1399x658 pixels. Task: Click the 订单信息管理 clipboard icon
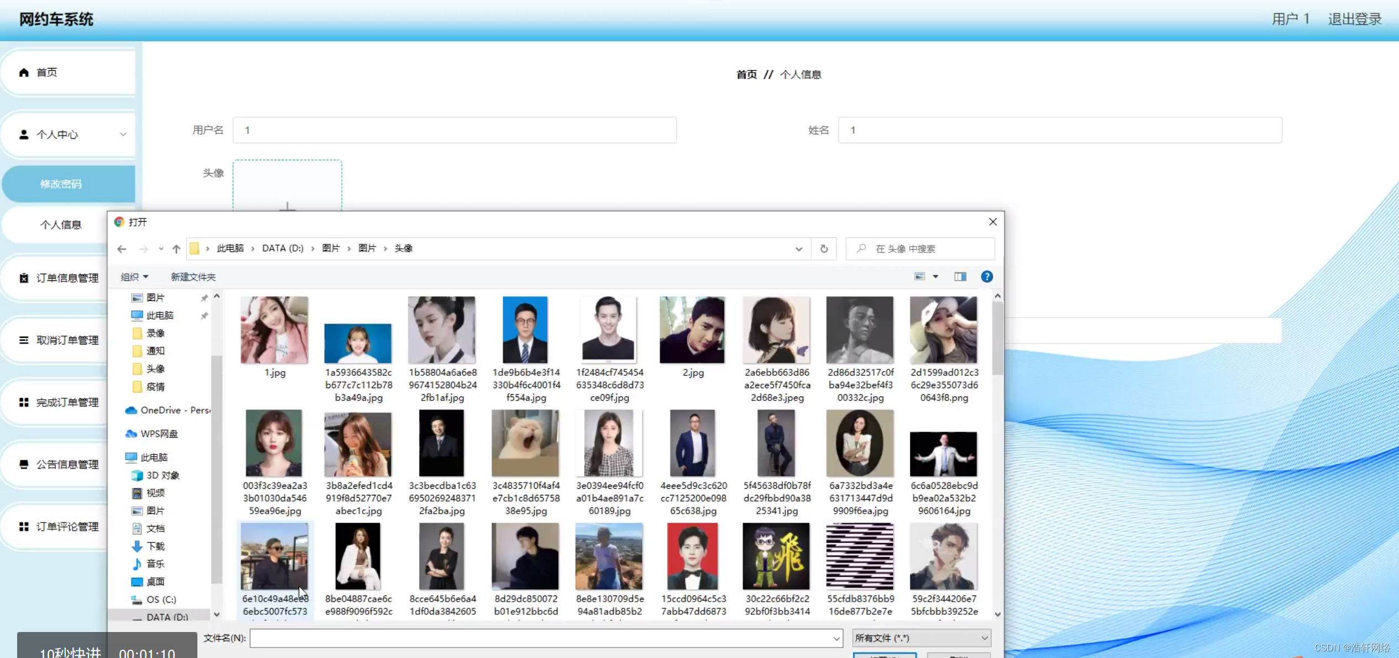tap(23, 278)
